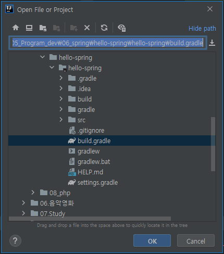Expand the 07.Study folder

click(23, 213)
